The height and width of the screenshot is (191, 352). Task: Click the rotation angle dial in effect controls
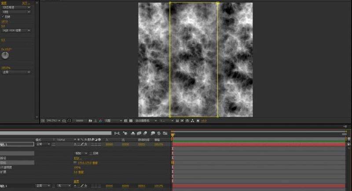[x=5, y=55]
